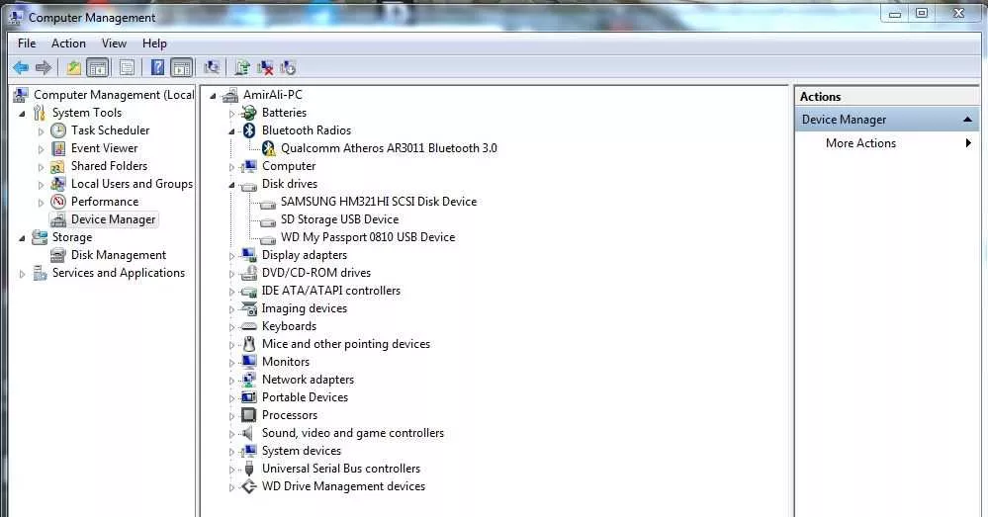The image size is (988, 517).
Task: Expand the Shared Folders node
Action: (x=41, y=167)
